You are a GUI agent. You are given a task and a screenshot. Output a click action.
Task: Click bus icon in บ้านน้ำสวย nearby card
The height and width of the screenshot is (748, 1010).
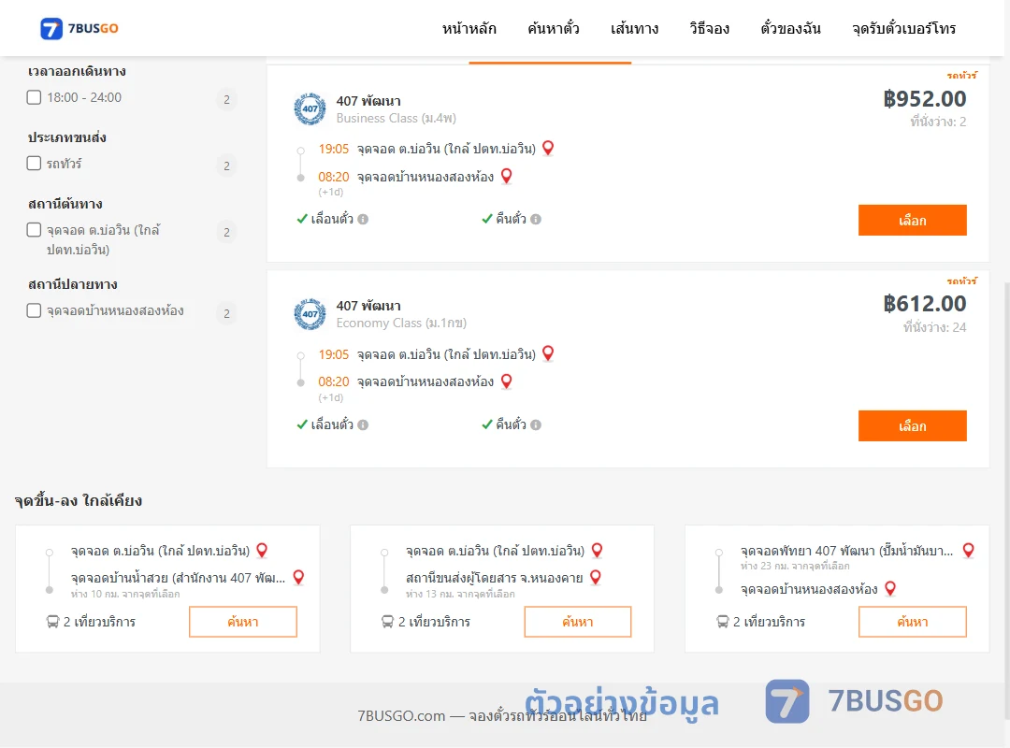[52, 622]
